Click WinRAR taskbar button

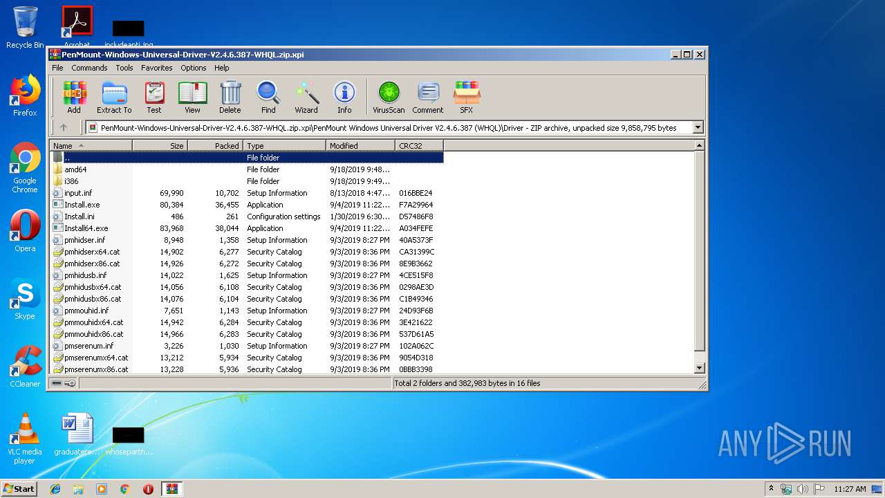pyautogui.click(x=171, y=489)
